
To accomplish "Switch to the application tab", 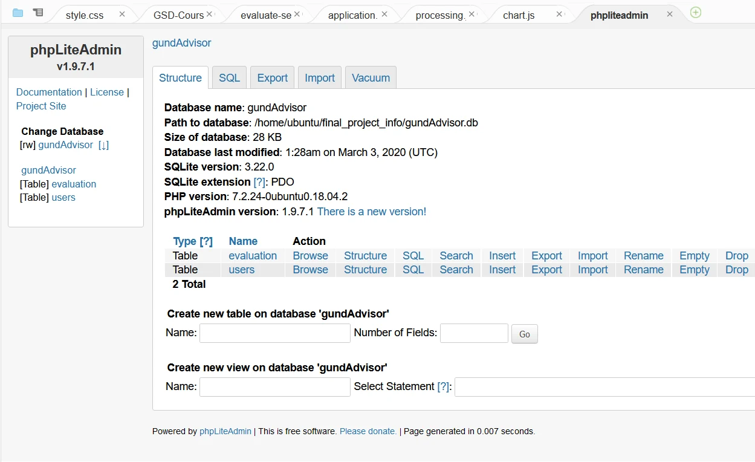I will click(353, 15).
